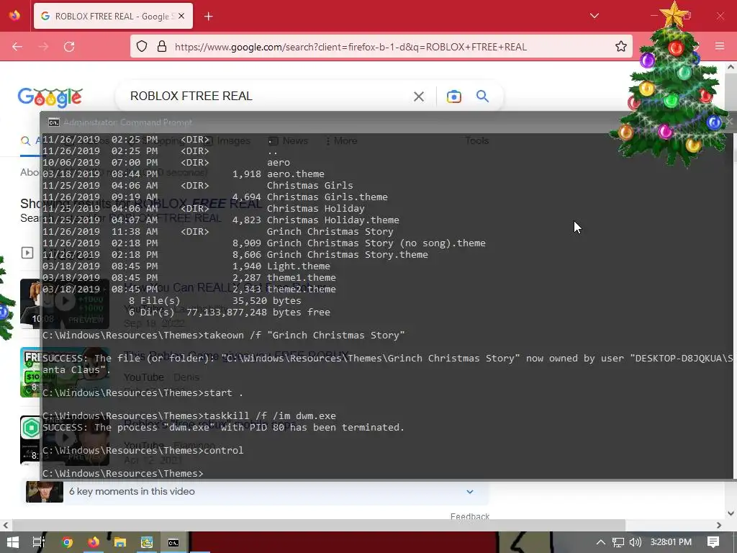The width and height of the screenshot is (737, 553).
Task: Clear the Google search box text
Action: point(418,96)
